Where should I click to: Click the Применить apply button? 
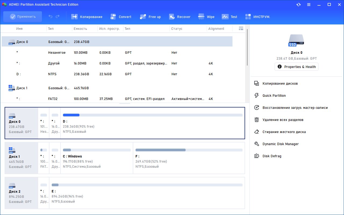coord(23,17)
